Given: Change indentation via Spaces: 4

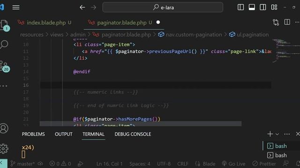Looking at the screenshot, I should click(140, 164).
